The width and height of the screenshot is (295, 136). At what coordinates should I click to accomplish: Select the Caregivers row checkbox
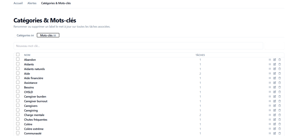point(18,105)
